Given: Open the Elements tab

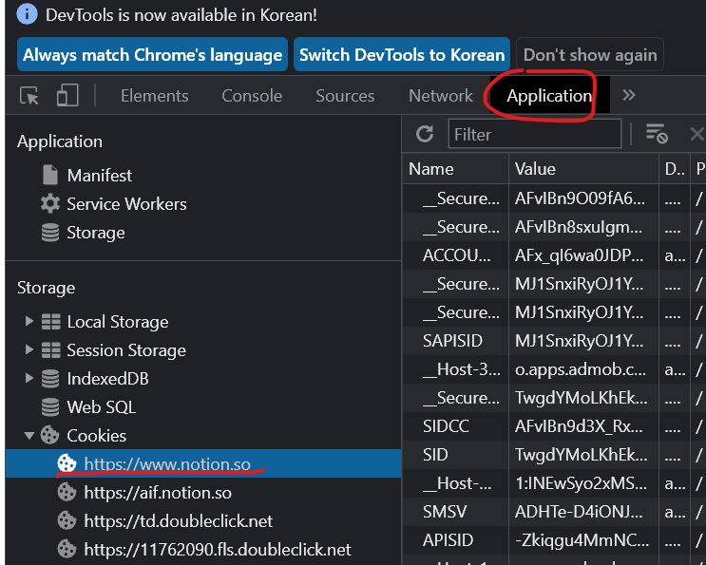Looking at the screenshot, I should click(x=154, y=96).
